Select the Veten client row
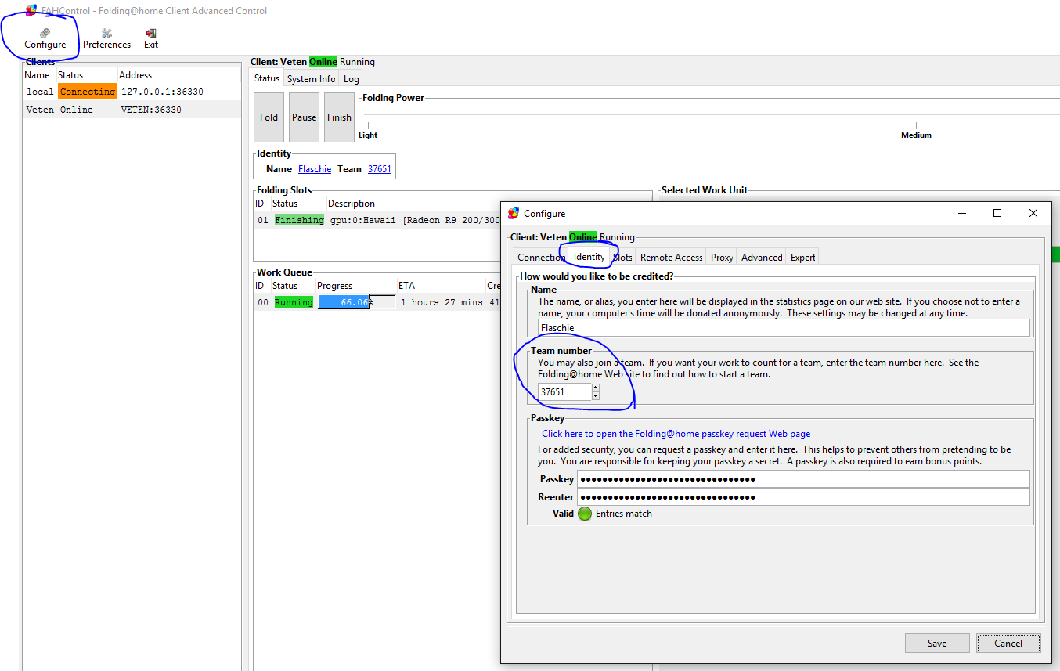The width and height of the screenshot is (1060, 671). tap(132, 110)
